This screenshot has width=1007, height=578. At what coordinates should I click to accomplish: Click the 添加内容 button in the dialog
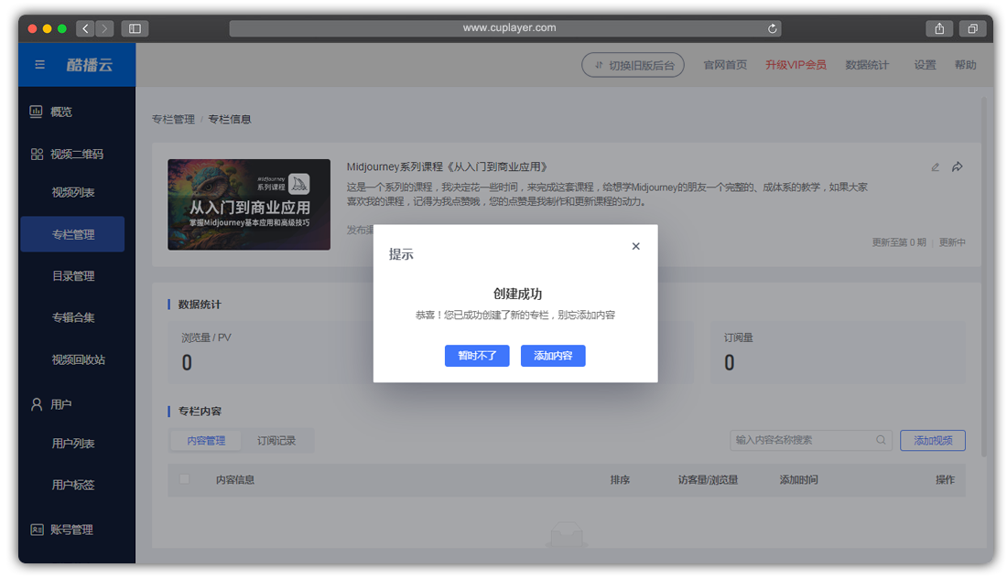point(553,356)
